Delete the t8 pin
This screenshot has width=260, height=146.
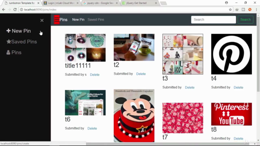pyautogui.click(x=238, y=139)
